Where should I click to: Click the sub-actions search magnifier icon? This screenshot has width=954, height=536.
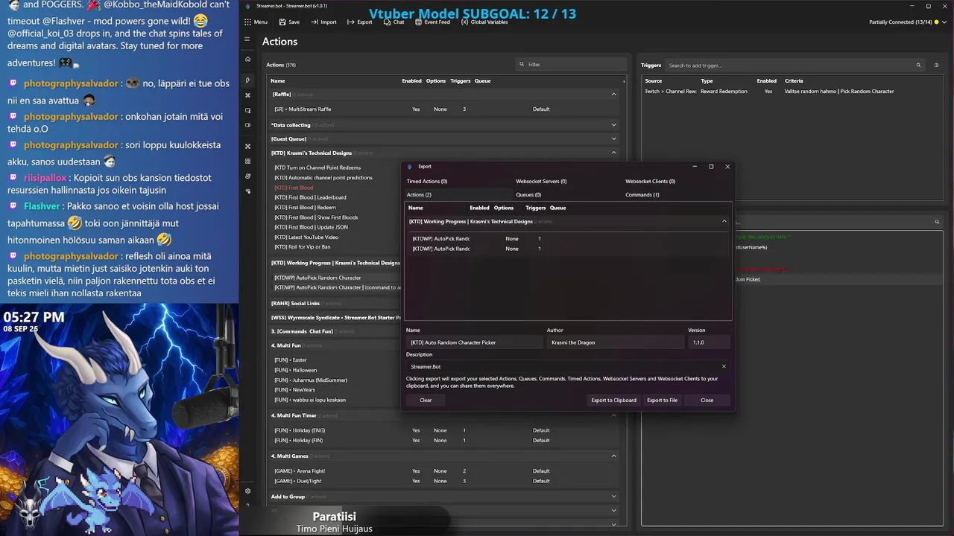[x=937, y=222]
